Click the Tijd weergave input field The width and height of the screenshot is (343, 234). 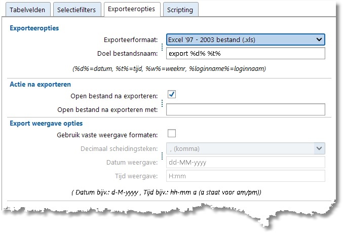[x=246, y=176]
